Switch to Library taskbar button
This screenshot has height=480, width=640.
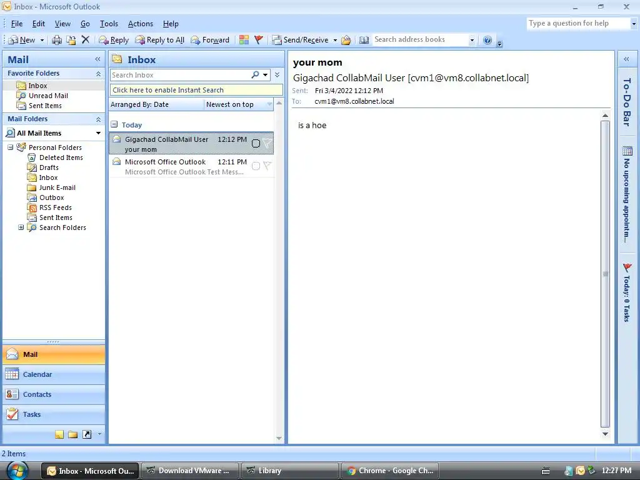pyautogui.click(x=290, y=471)
